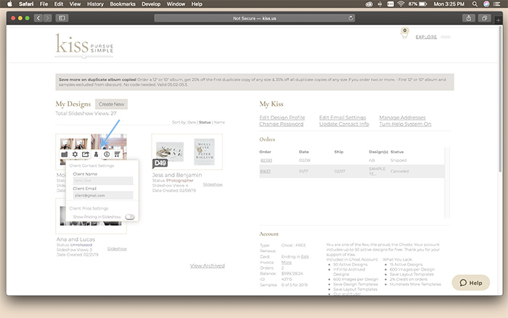The image size is (508, 318).
Task: Click the shopping cart icon in design toolbar
Action: 118,155
